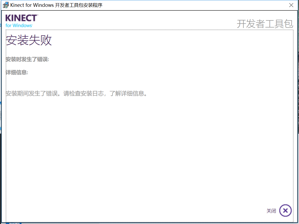The image size is (299, 224).
Task: Click the 安装失败 heading
Action: [29, 40]
